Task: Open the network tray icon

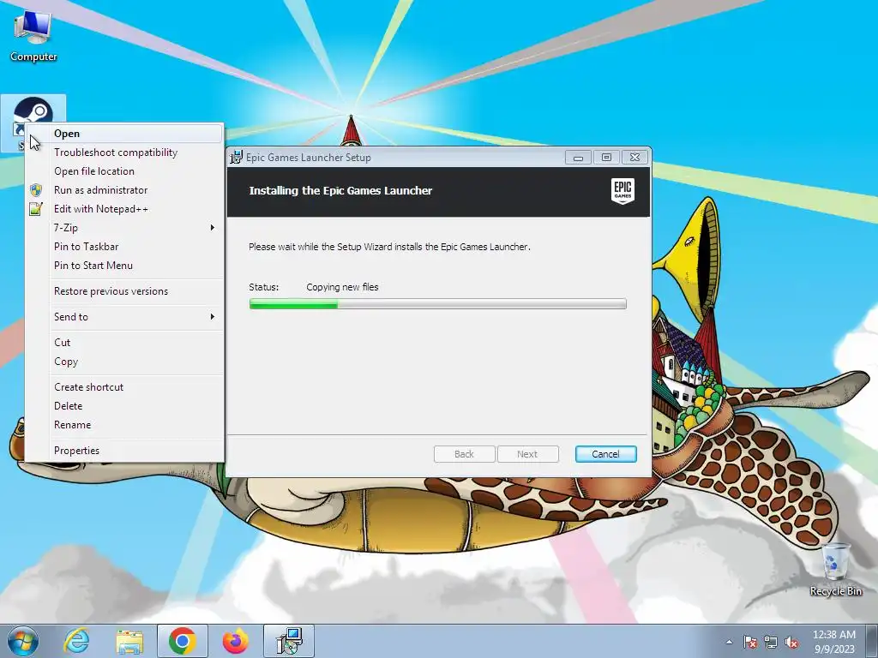Action: (x=771, y=643)
